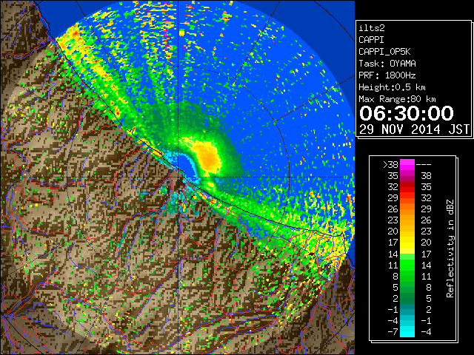The width and height of the screenshot is (474, 355).
Task: Click the "Reflectivity in dBZ" vertical caption
Action: pos(450,248)
